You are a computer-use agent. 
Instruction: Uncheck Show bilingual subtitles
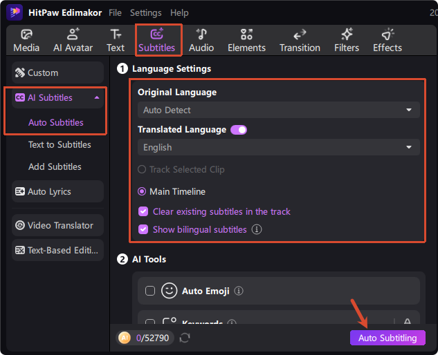tap(143, 229)
